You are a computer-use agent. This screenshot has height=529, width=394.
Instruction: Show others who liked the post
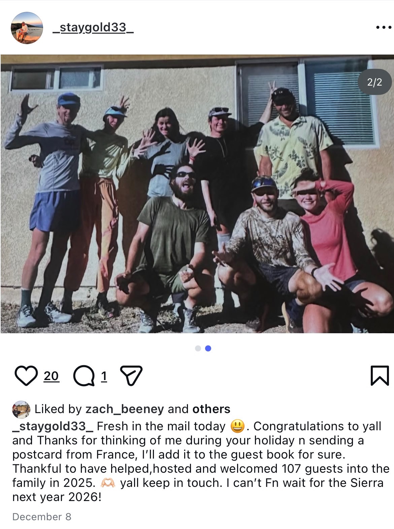[211, 409]
